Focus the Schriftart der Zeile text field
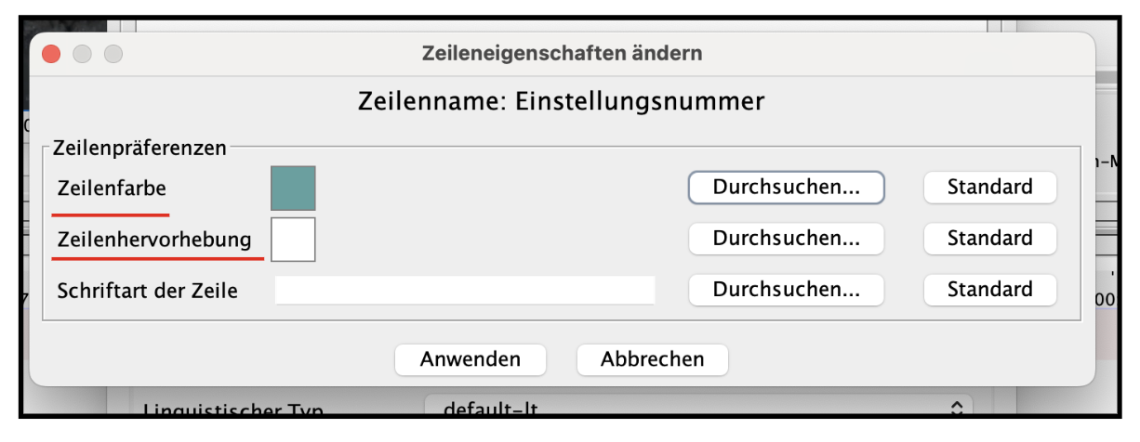 click(465, 290)
